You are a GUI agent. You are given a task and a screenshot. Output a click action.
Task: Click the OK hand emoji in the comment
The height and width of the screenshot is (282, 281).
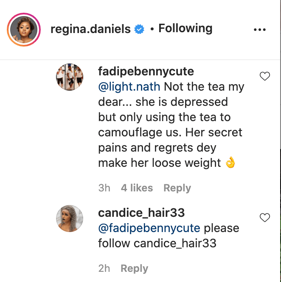230,163
